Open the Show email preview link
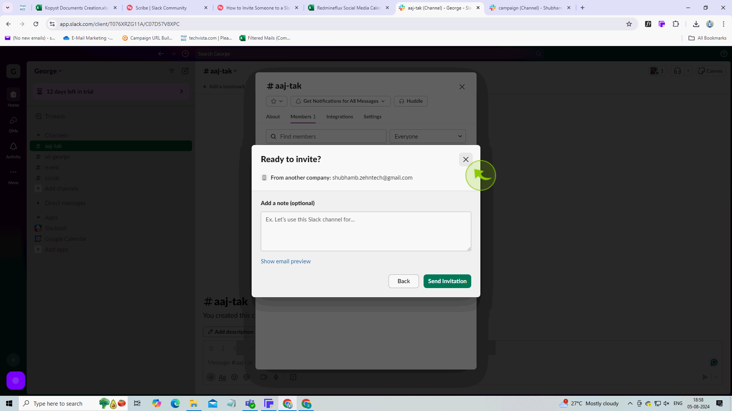 tap(286, 261)
